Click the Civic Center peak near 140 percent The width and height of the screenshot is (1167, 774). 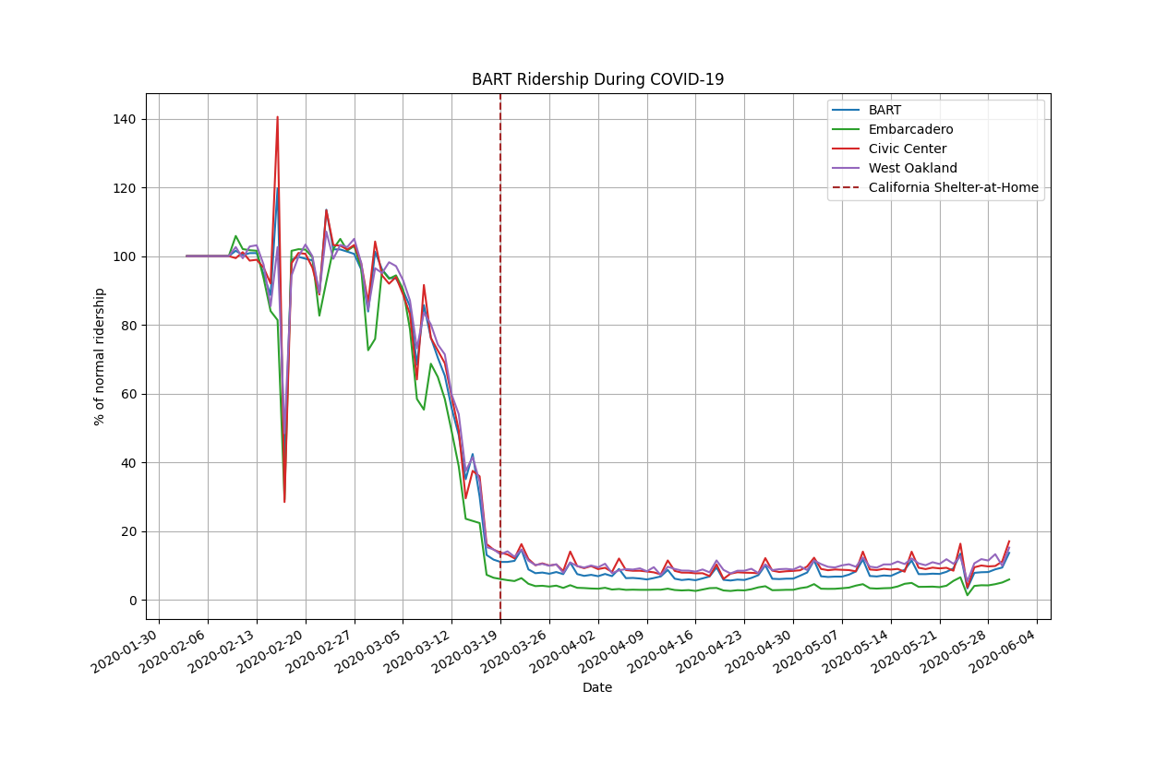277,117
